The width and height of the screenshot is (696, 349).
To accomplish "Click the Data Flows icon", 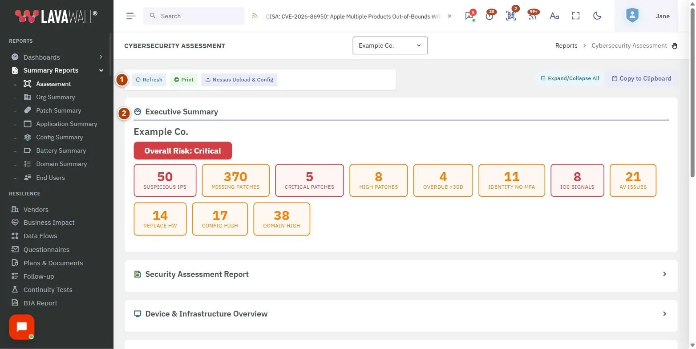I will point(15,236).
